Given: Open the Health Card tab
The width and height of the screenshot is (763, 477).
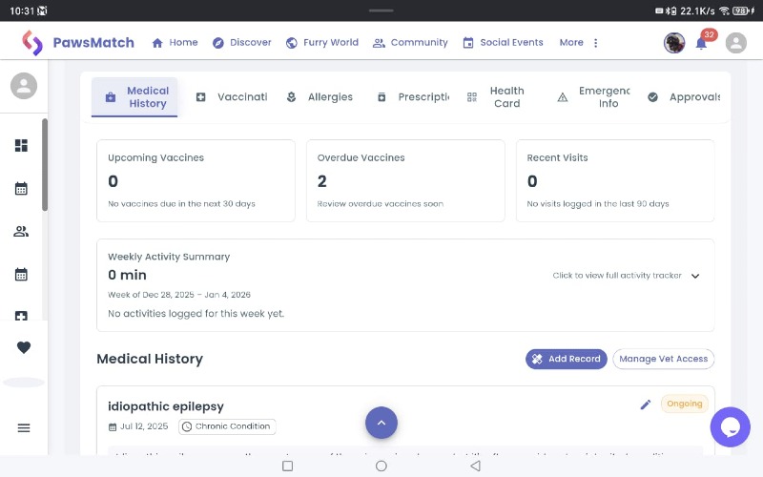Looking at the screenshot, I should pos(497,97).
